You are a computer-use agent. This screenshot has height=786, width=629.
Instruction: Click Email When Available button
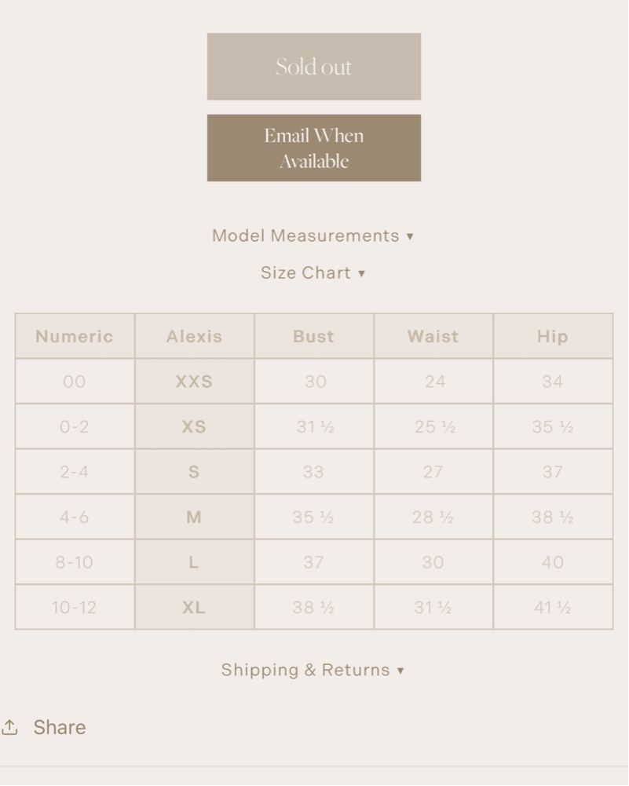pos(314,148)
